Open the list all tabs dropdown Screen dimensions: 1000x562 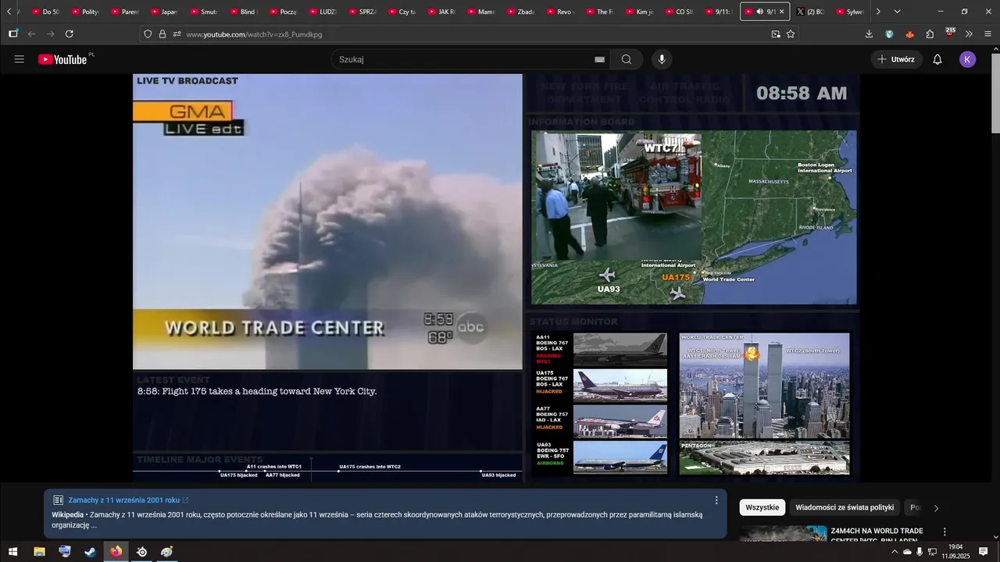tap(897, 12)
